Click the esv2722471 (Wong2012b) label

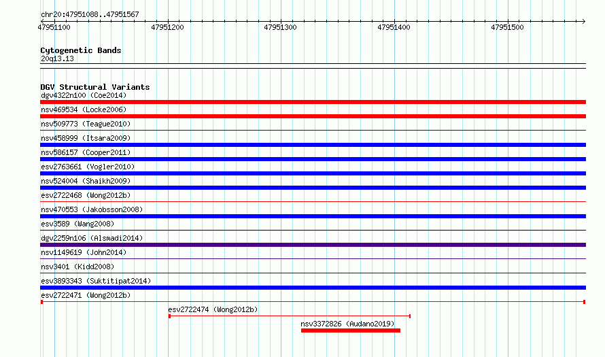pos(86,295)
